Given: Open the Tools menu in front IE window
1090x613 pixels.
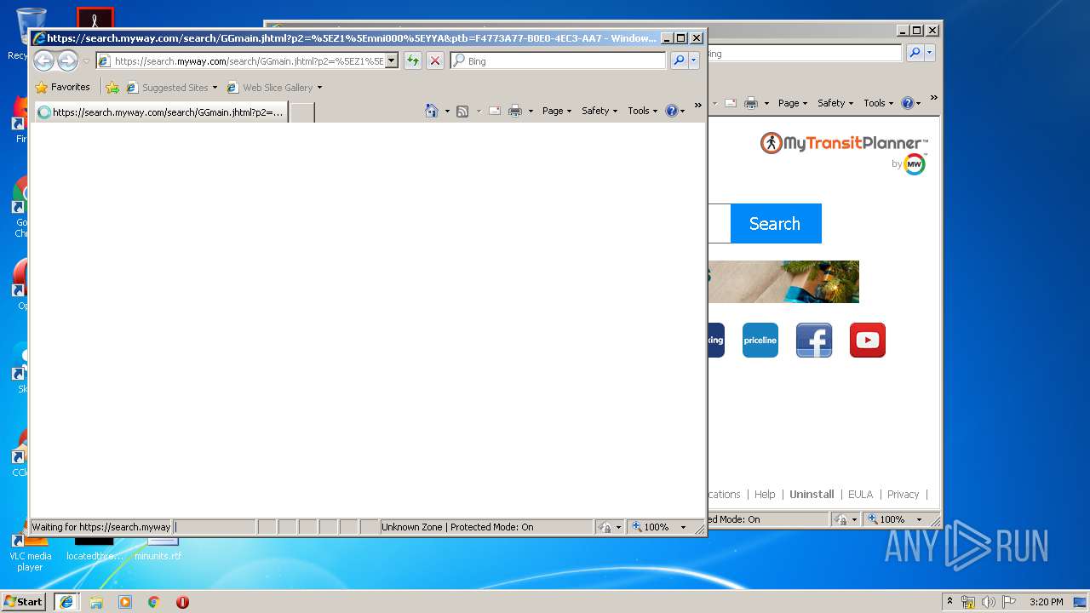Looking at the screenshot, I should click(643, 111).
